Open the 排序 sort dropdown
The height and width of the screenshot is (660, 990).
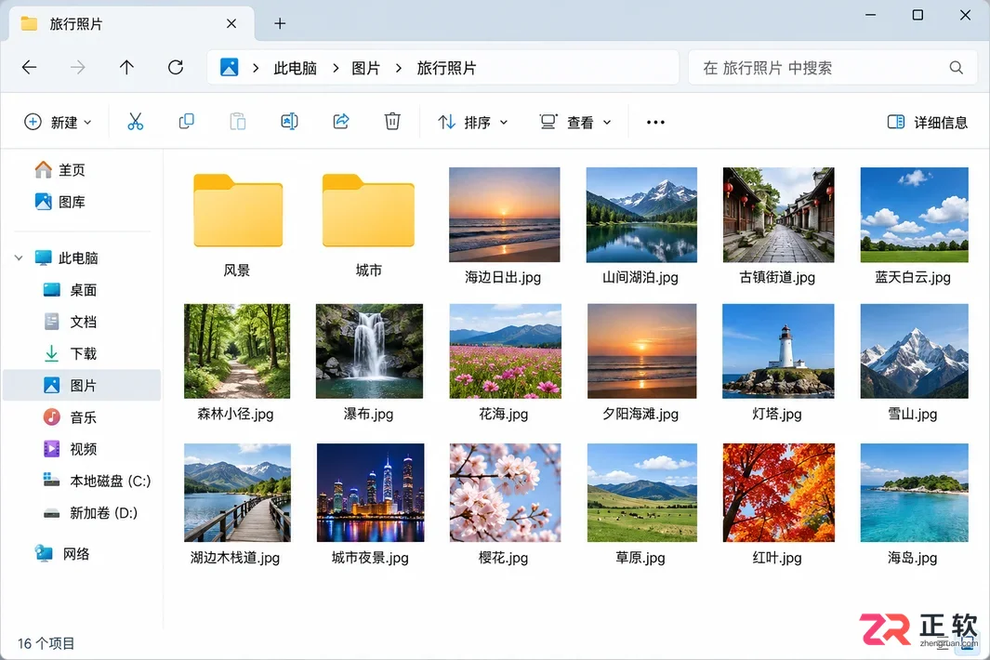(473, 122)
